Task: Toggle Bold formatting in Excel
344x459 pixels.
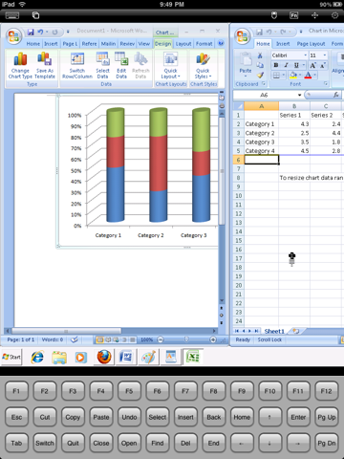Action: coord(276,65)
